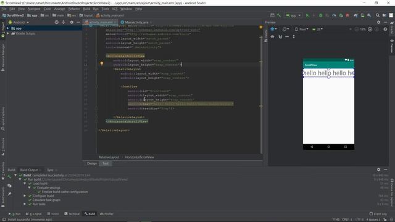Click the editor vertical scrollbar
Image resolution: width=395 pixels, height=222 pixels.
point(261,94)
